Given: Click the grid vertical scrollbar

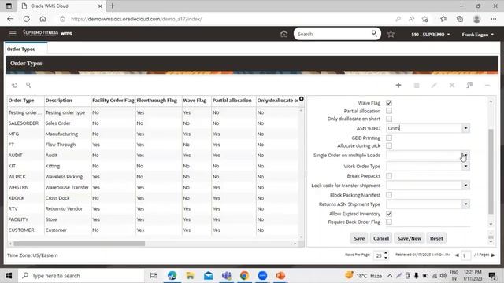Looking at the screenshot, I should [301, 173].
